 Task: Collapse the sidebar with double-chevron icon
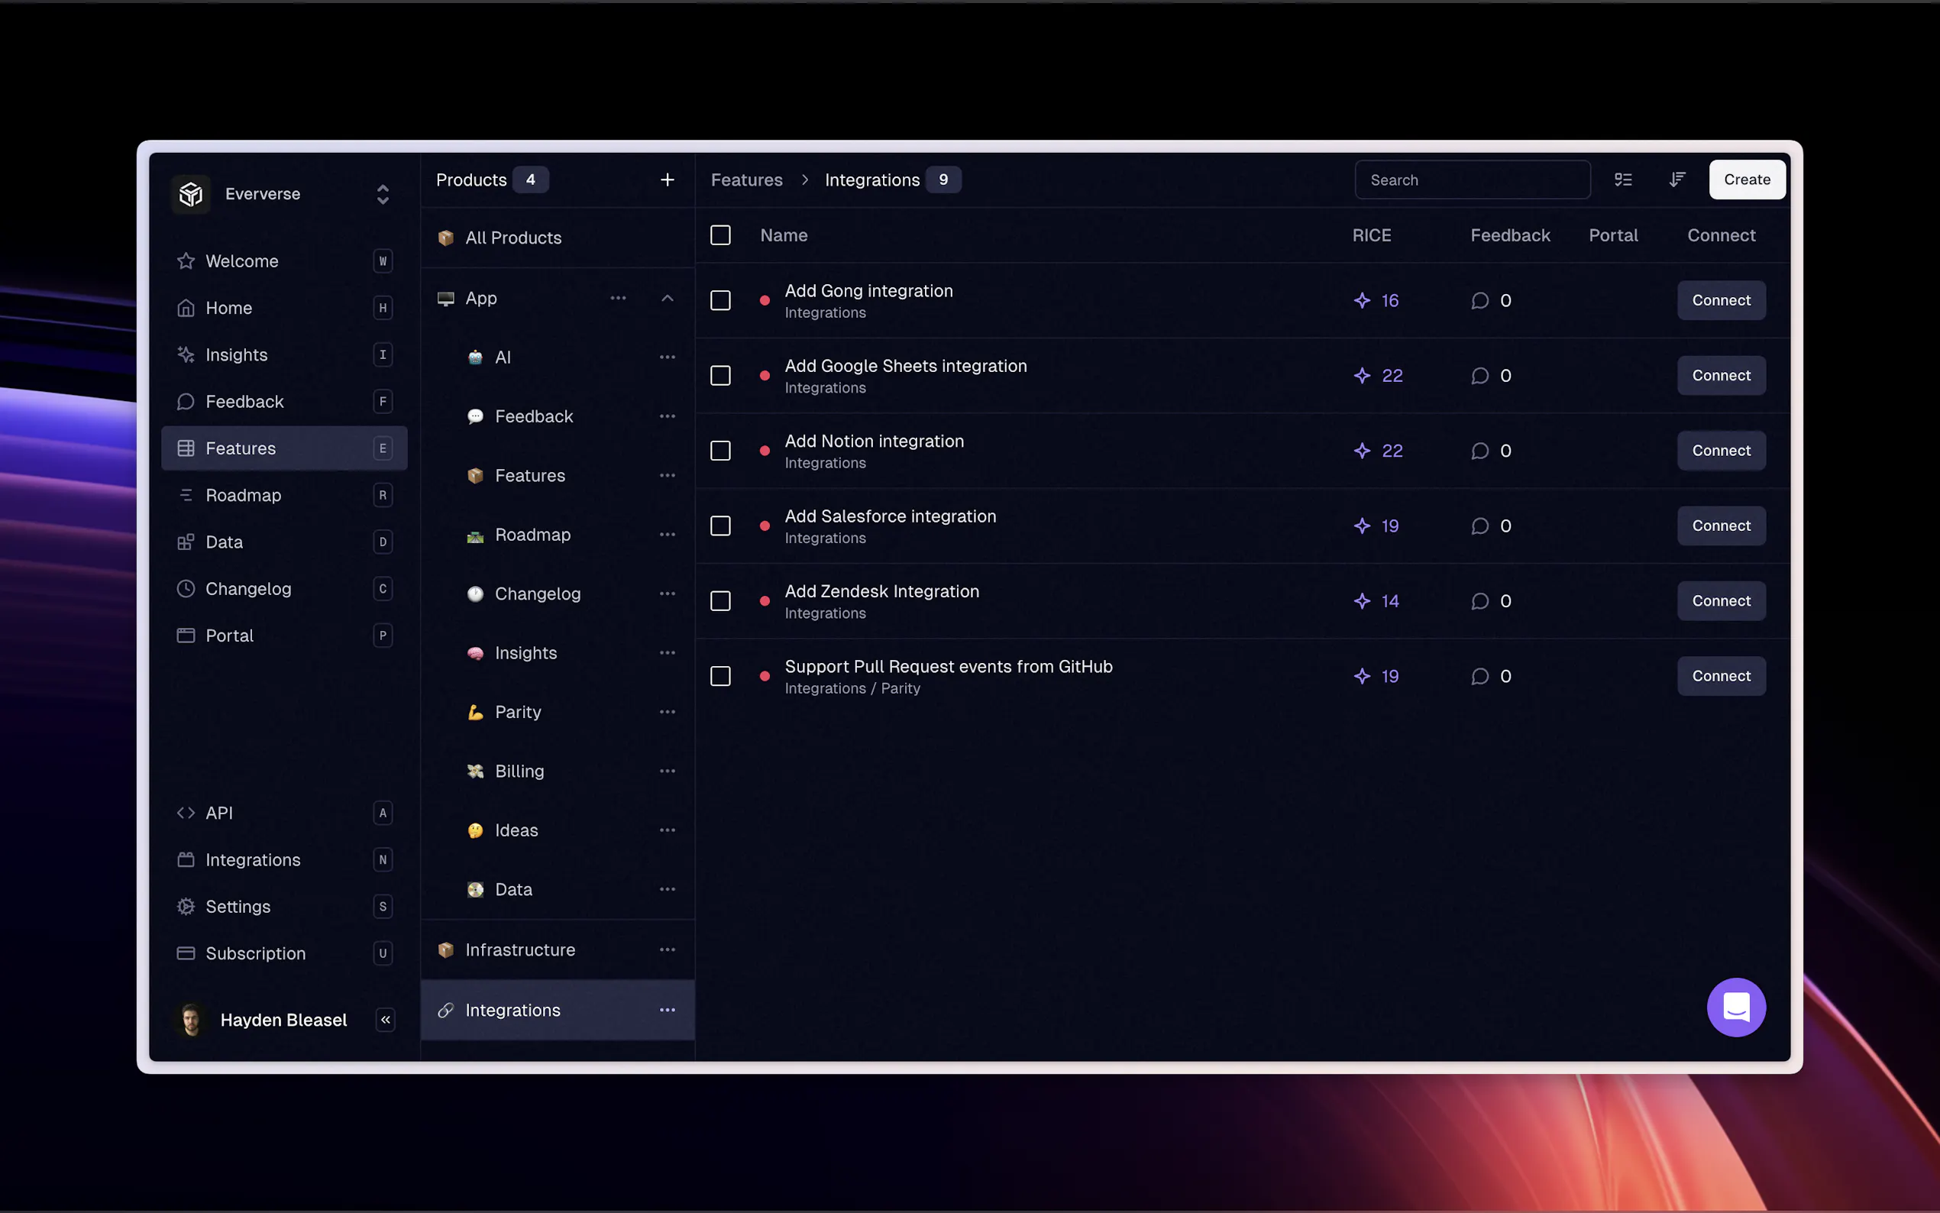point(385,1020)
